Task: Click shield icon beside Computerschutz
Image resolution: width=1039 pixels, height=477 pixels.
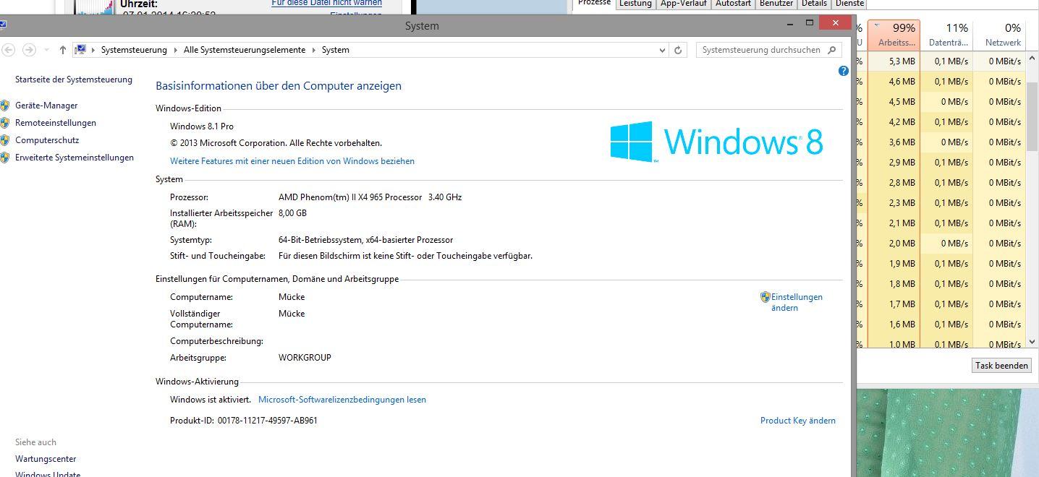Action: click(x=5, y=140)
